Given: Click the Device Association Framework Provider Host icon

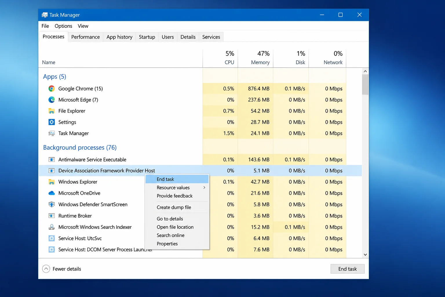Looking at the screenshot, I should [x=52, y=171].
